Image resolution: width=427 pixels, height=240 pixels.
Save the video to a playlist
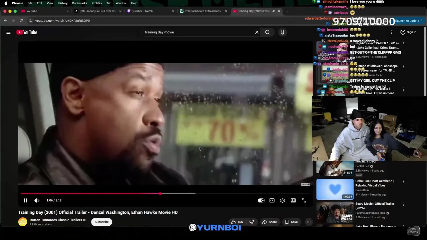pos(291,222)
